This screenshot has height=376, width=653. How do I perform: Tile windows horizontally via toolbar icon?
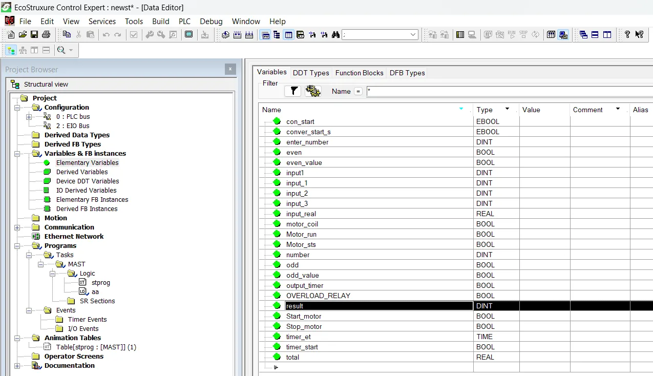pos(595,35)
